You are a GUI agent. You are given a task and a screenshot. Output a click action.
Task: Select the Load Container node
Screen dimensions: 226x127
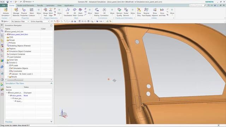[x=14, y=57]
